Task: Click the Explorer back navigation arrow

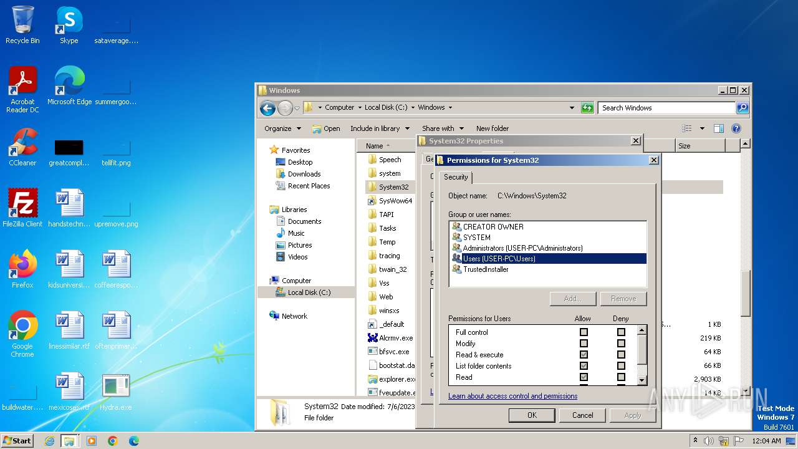Action: [267, 108]
